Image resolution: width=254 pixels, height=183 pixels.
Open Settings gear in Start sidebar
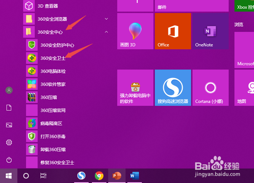(x=9, y=142)
